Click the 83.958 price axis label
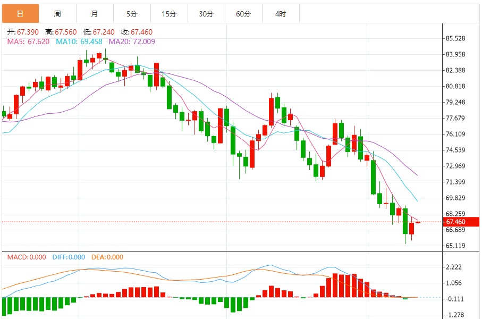 point(455,54)
